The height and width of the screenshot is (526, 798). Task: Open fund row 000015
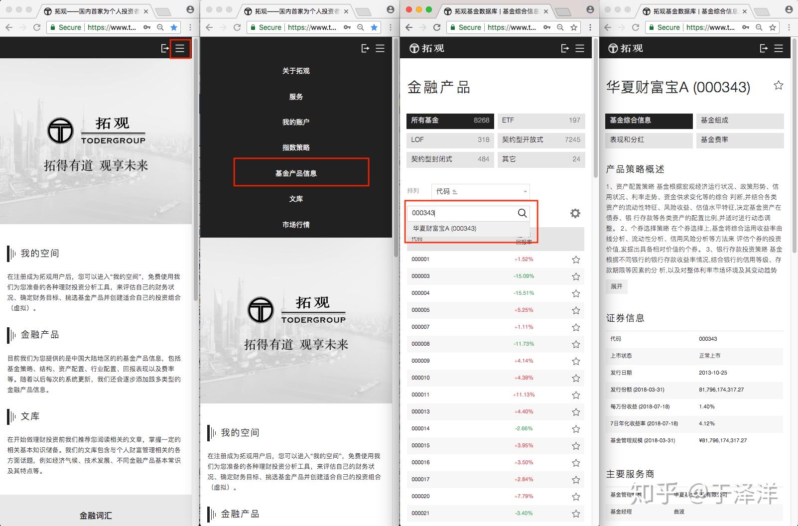495,446
